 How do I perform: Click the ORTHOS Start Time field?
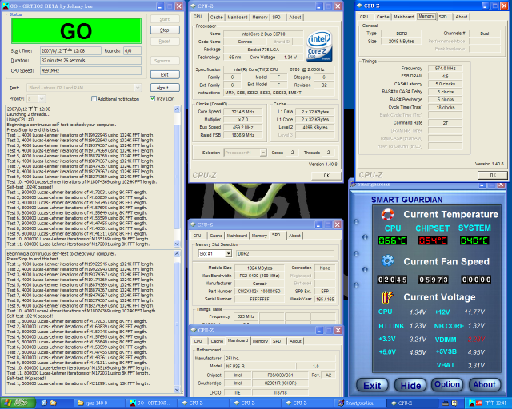coord(70,51)
